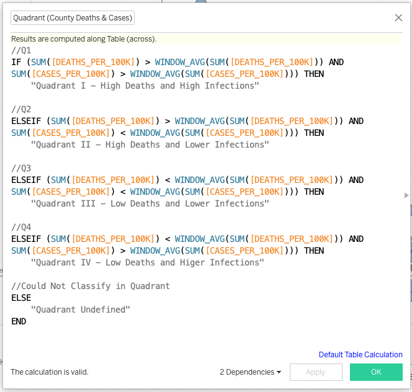Click the calculation name field

click(73, 18)
